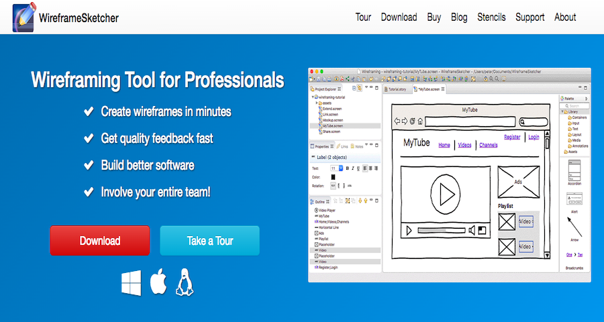Click the WireframeSketcher logo icon
The width and height of the screenshot is (604, 322).
pos(25,17)
